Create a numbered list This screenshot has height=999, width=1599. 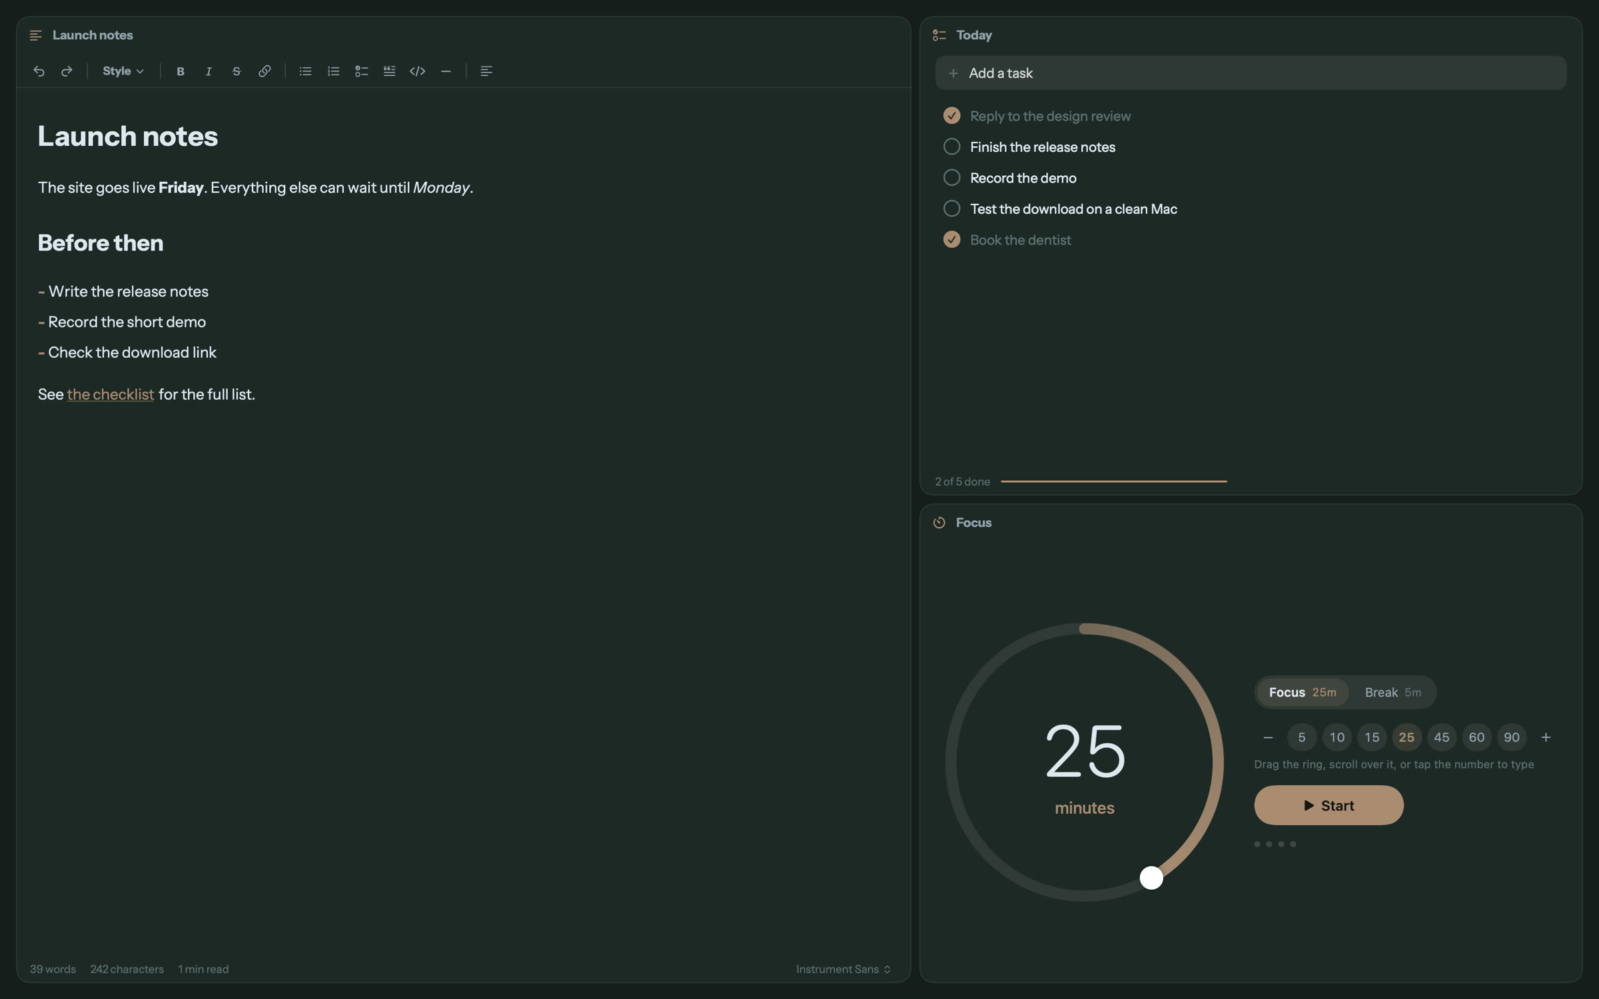(334, 71)
